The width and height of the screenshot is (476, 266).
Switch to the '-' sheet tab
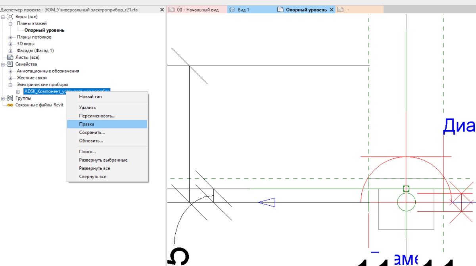pos(359,10)
